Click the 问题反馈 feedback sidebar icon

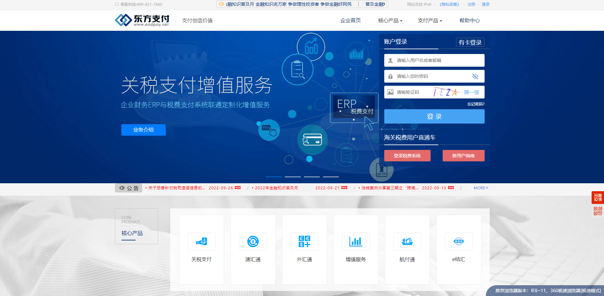tap(598, 197)
